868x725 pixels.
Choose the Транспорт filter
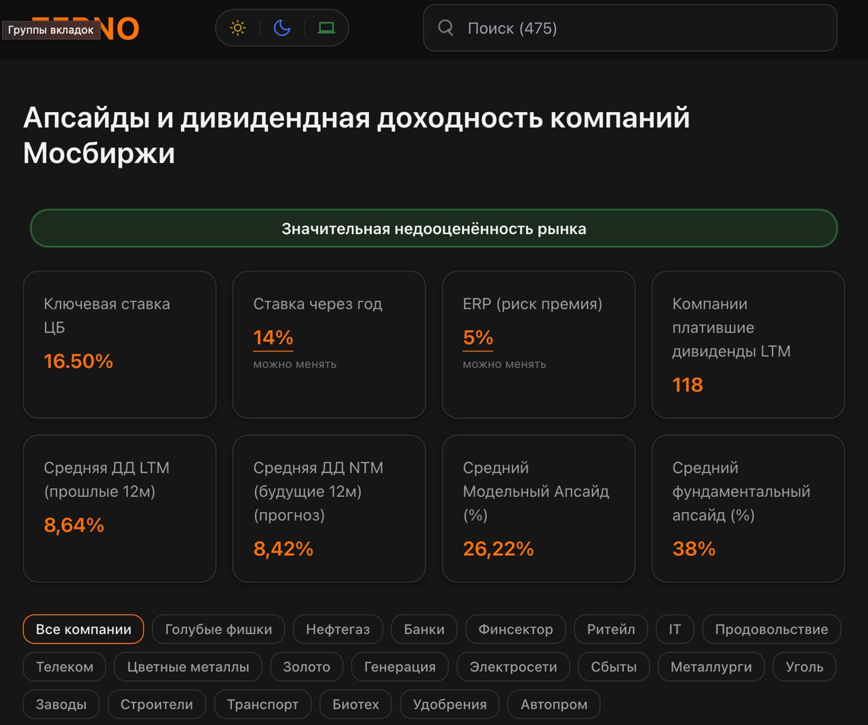click(262, 704)
